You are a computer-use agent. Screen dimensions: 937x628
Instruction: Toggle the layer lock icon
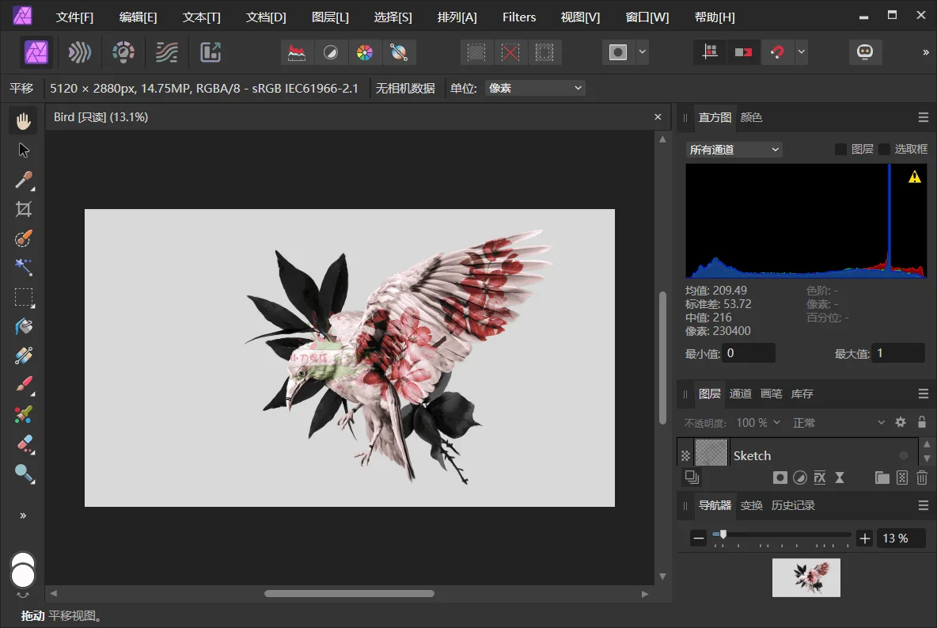(x=922, y=422)
